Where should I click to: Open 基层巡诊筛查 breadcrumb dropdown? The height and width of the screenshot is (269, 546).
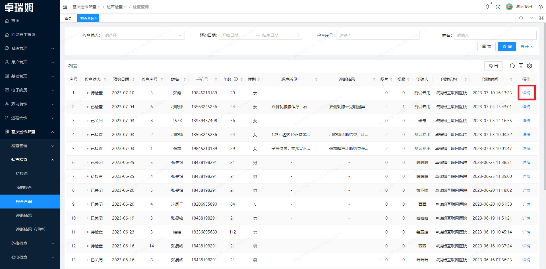coord(86,7)
